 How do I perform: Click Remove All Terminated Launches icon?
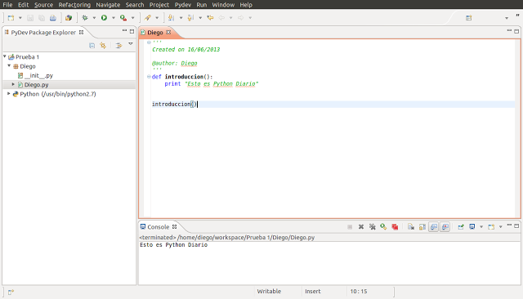point(373,226)
